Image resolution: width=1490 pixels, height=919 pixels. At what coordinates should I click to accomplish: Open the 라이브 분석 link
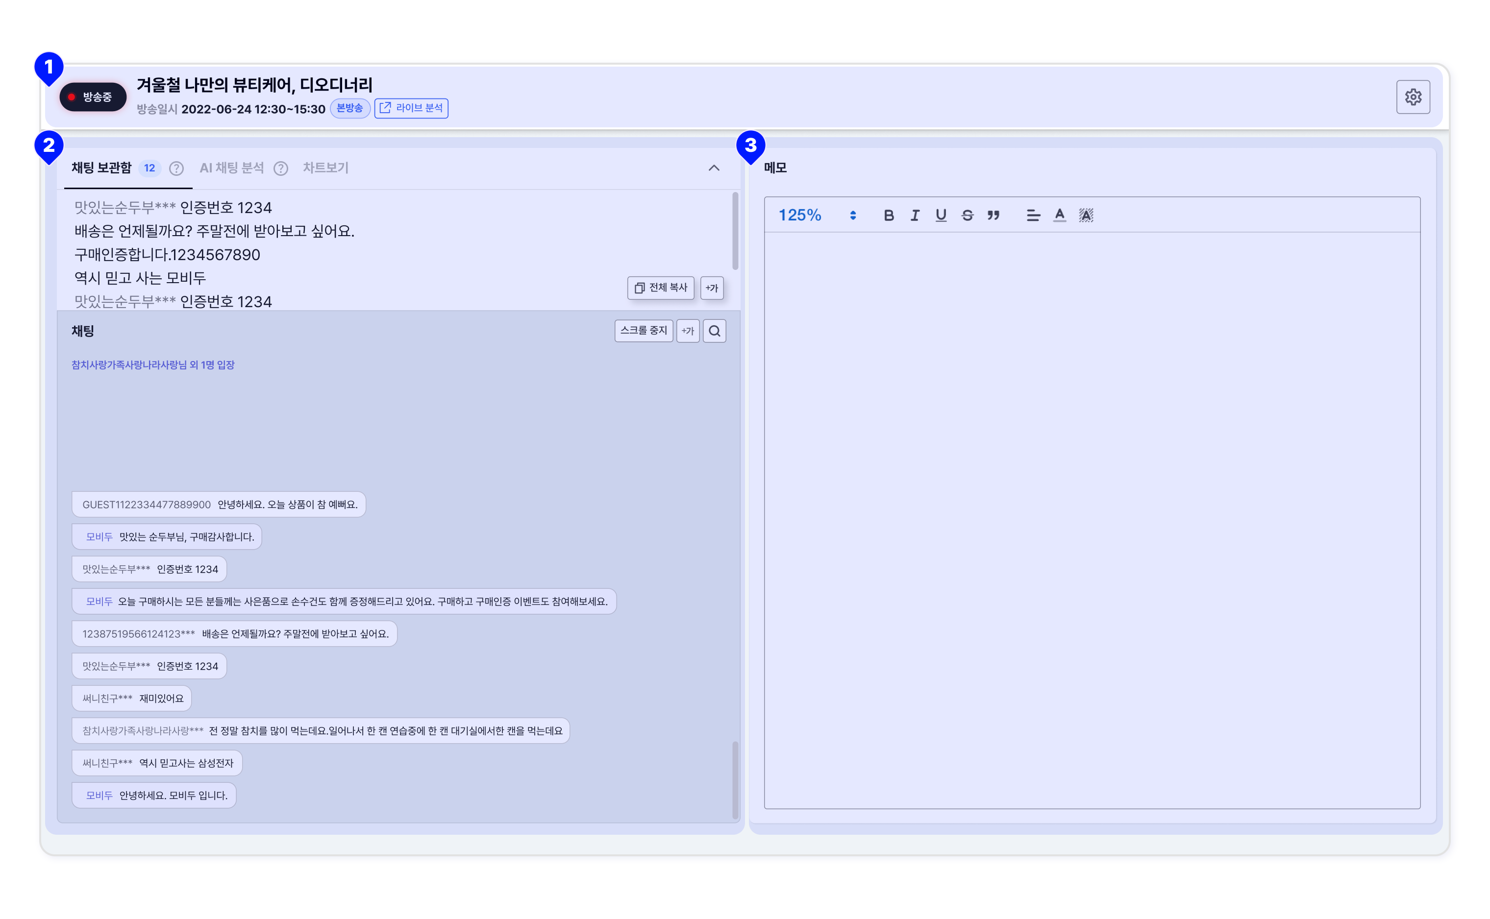coord(411,108)
